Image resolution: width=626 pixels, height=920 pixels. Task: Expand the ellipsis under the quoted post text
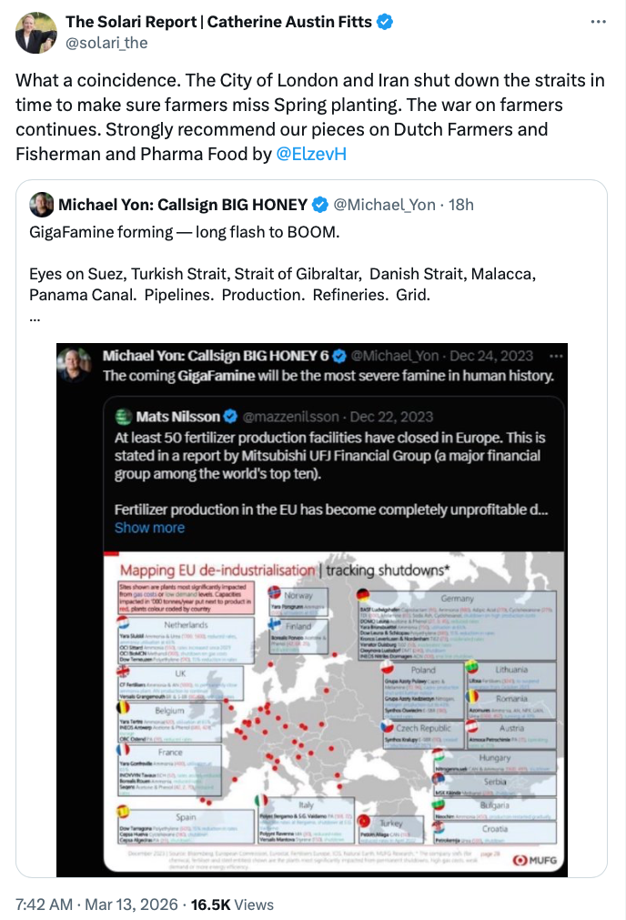coord(35,317)
